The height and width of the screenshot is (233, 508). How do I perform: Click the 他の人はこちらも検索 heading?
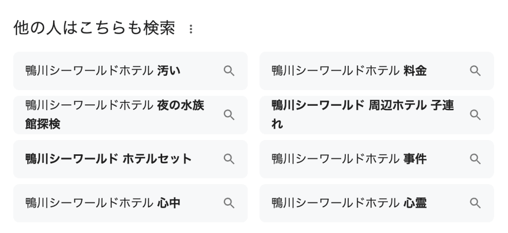pos(94,28)
